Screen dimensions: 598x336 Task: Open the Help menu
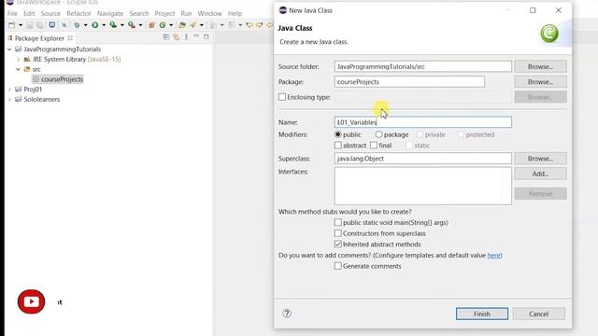pyautogui.click(x=235, y=13)
